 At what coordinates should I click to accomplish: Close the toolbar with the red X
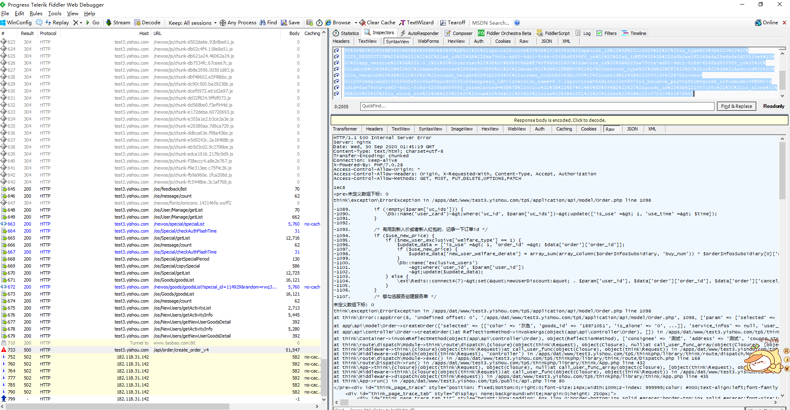784,23
